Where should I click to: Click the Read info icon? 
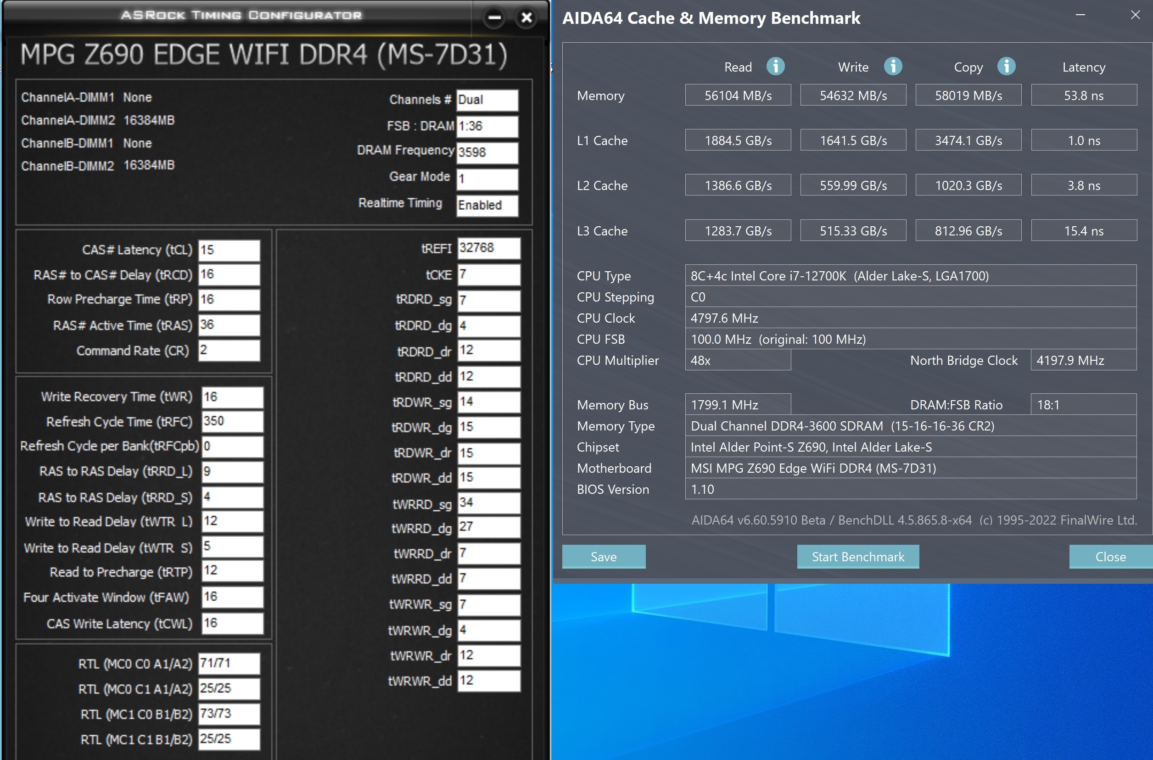[x=775, y=66]
